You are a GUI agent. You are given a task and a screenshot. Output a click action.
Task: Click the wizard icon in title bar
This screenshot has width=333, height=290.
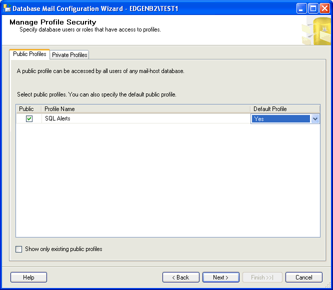6,8
